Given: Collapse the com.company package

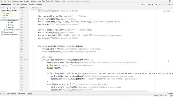Looking at the screenshot, I should (x=4, y=20).
